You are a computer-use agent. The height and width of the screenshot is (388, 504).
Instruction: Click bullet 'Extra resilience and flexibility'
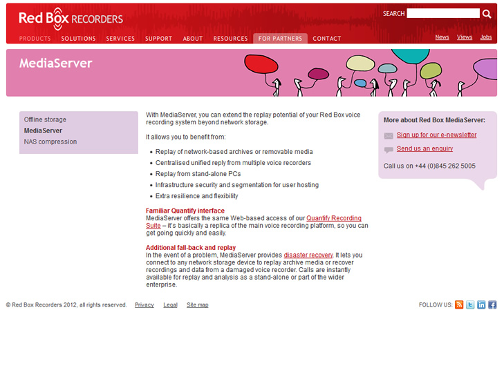(x=197, y=196)
